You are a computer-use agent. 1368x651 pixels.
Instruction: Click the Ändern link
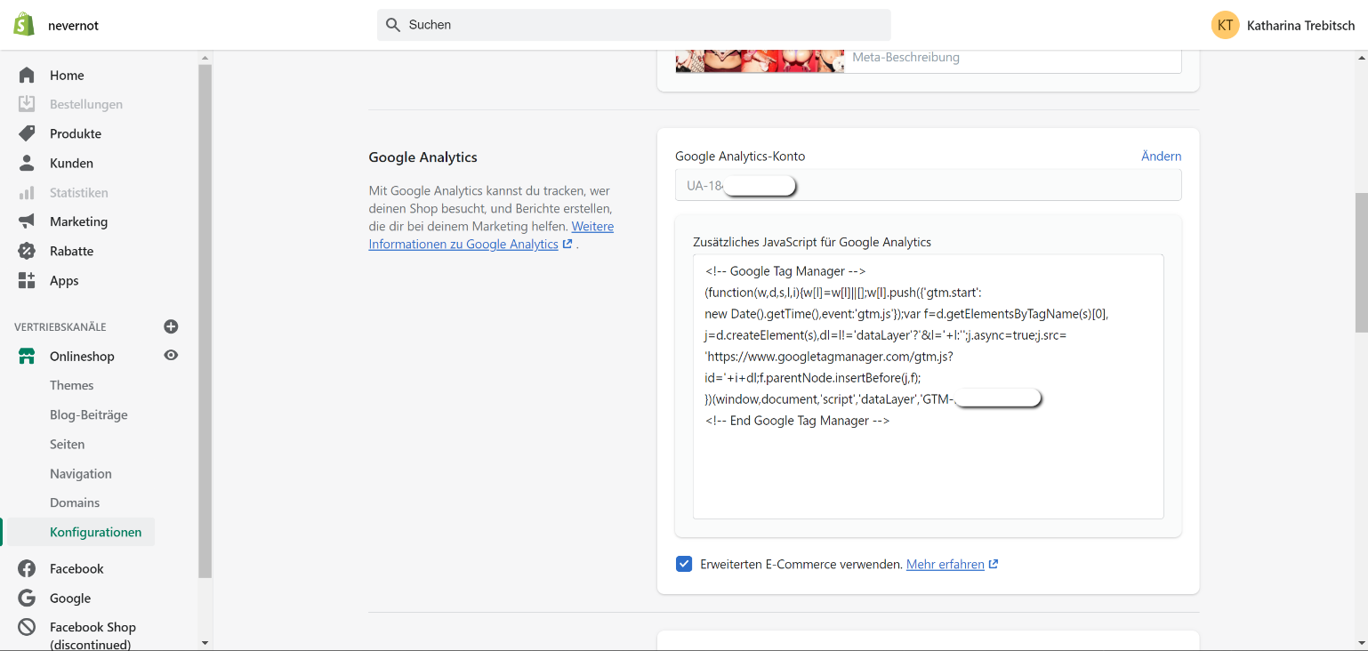[1161, 157]
